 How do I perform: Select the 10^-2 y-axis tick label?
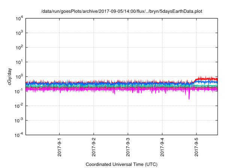click(x=19, y=106)
